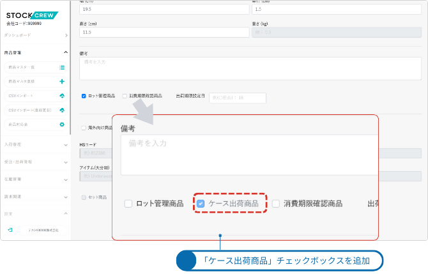Click the field containing 19.5
Viewport: 428px width, 274px height.
tap(164, 10)
